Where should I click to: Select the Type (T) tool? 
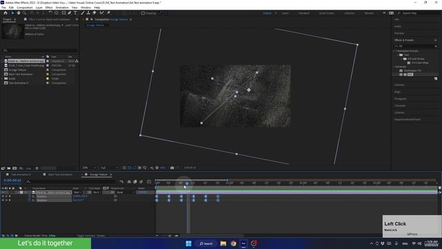75,13
